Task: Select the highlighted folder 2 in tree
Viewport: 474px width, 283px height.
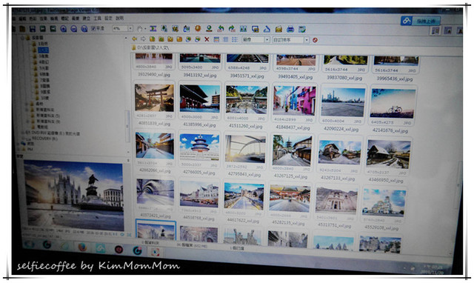Action: pyautogui.click(x=43, y=50)
